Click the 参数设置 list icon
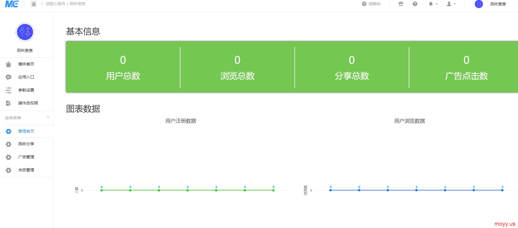 9,90
